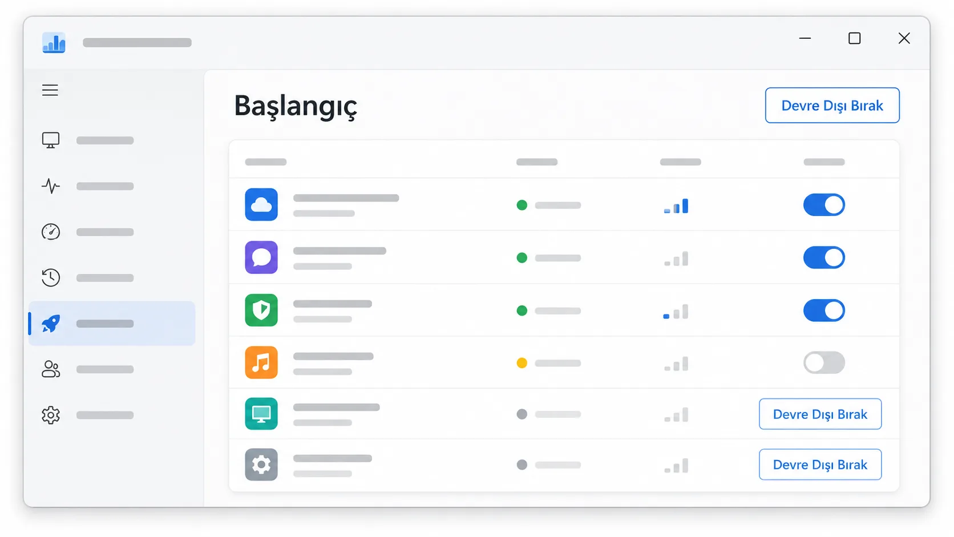The image size is (954, 537).
Task: Open the users icon in sidebar
Action: coord(51,369)
